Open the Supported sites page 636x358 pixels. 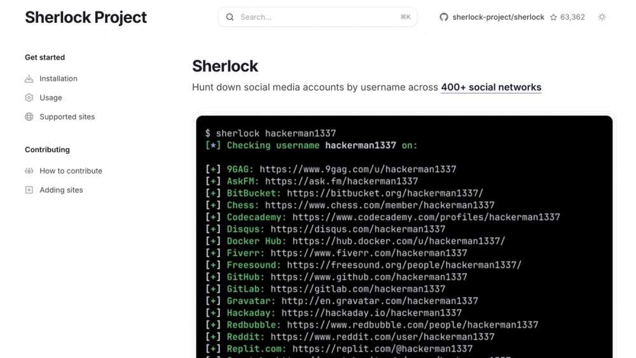tap(67, 117)
